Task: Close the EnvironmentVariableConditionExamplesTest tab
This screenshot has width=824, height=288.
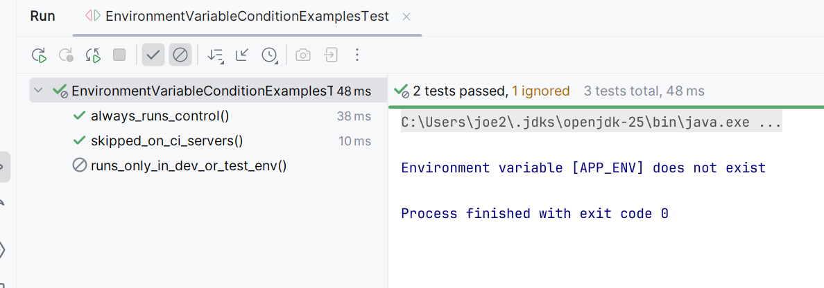Action: [406, 16]
